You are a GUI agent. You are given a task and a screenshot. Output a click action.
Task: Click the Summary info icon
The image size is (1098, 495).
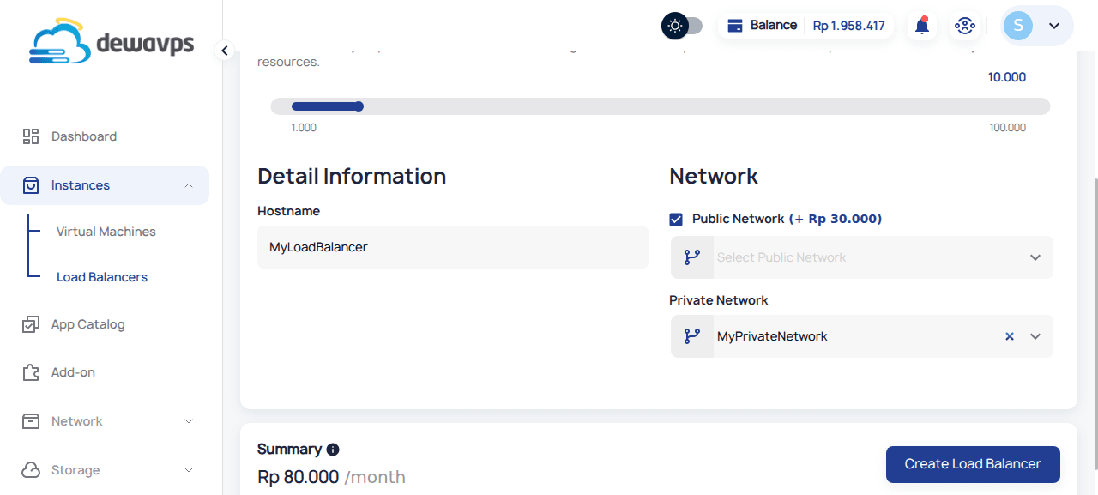pos(333,450)
